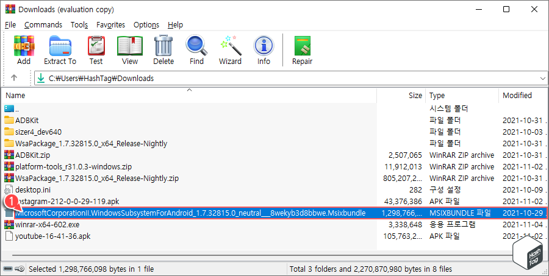Open the File menu

tap(10, 25)
